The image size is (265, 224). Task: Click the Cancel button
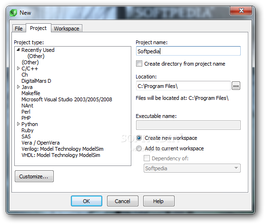tap(123, 201)
